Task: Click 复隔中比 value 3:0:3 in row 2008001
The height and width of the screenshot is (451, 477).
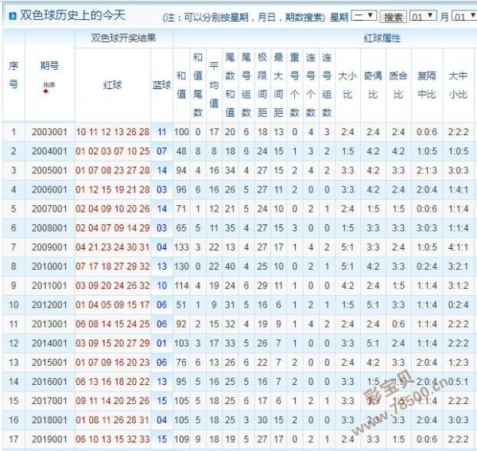Action: pyautogui.click(x=427, y=227)
